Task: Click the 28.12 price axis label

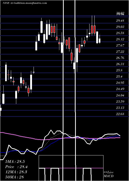Action: 120,39
